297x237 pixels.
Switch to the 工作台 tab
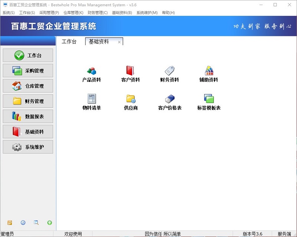(x=69, y=41)
